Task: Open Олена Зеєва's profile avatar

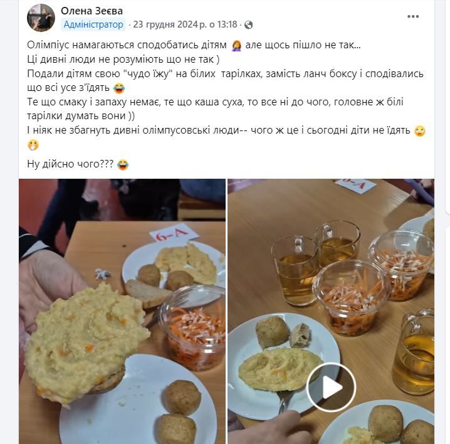Action: pos(41,17)
